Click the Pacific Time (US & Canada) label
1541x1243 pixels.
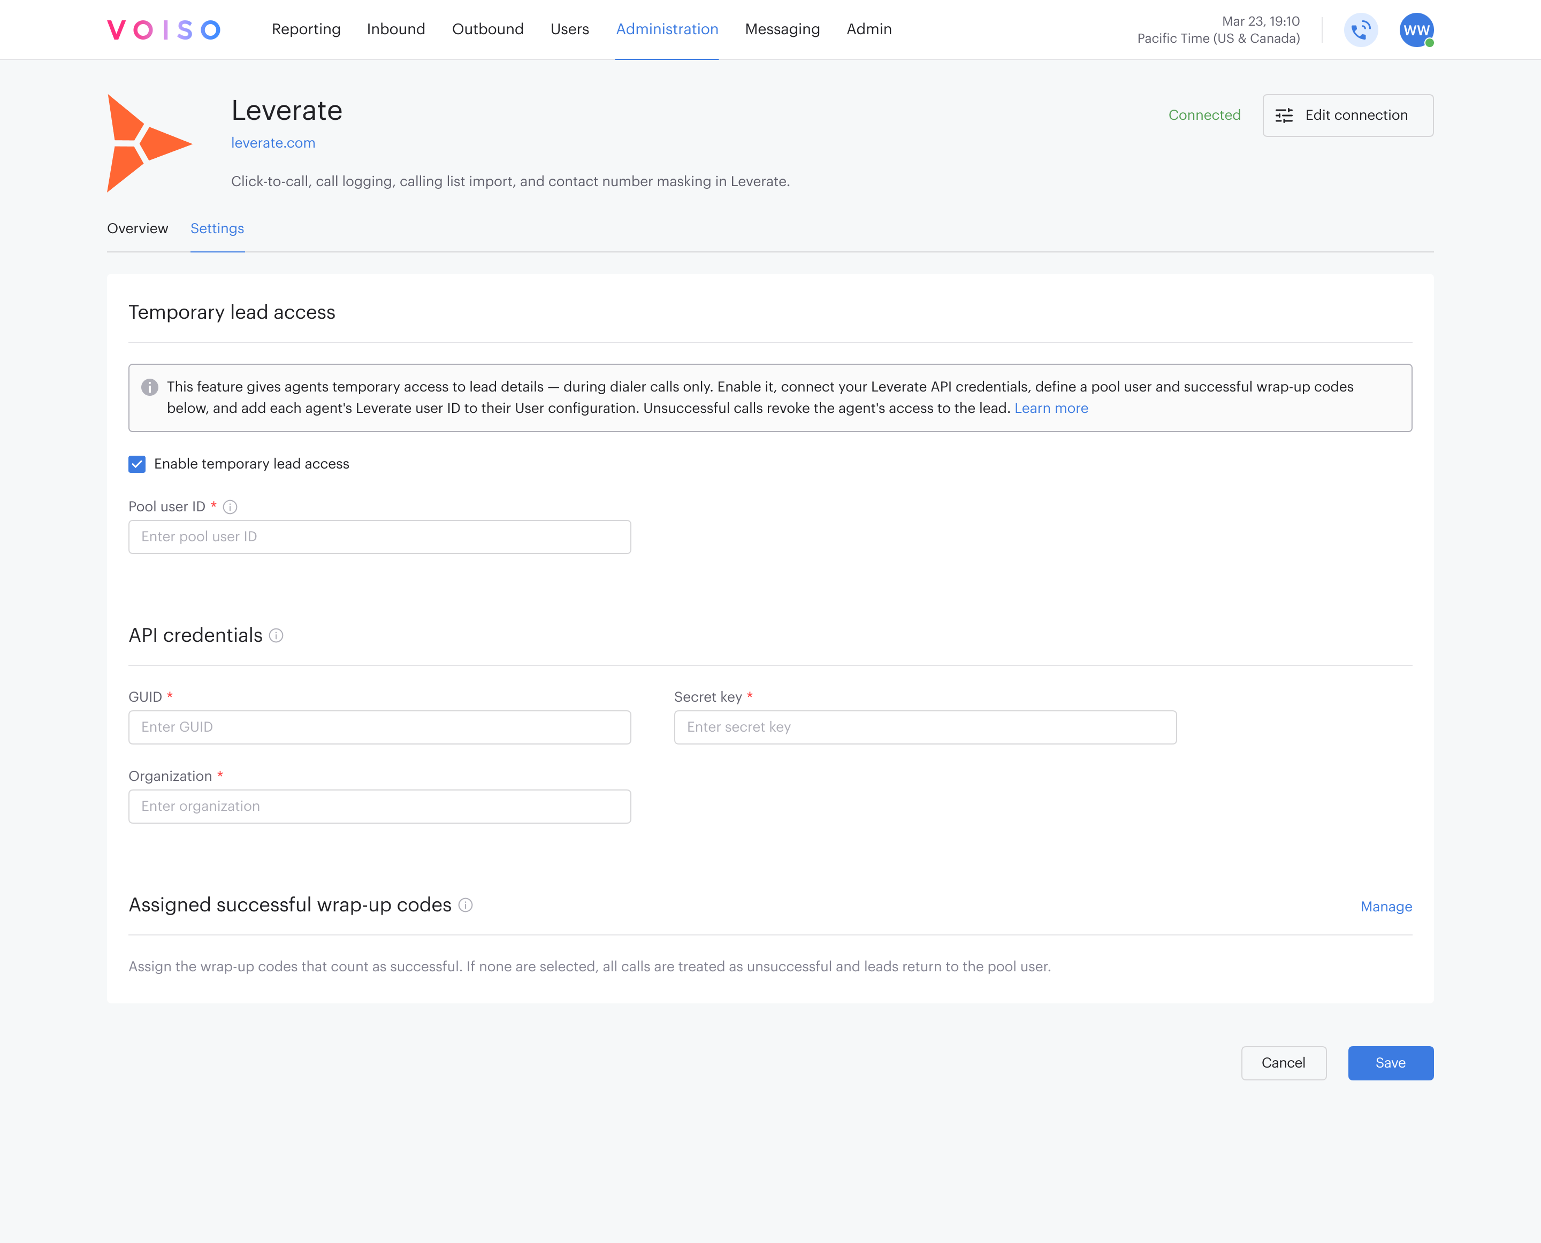(x=1218, y=39)
